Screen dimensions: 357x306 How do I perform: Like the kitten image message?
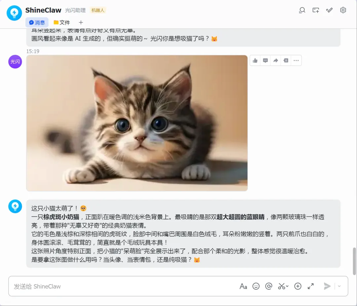(x=255, y=60)
